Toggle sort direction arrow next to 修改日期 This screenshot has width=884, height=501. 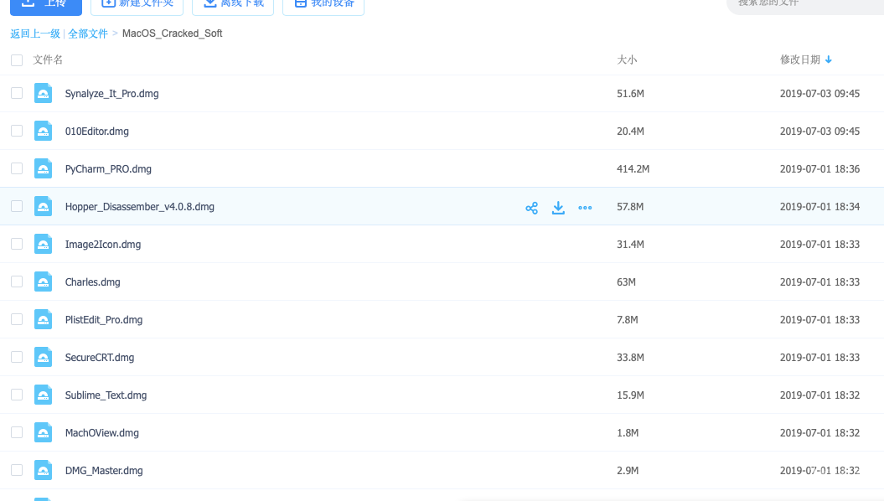click(x=828, y=59)
